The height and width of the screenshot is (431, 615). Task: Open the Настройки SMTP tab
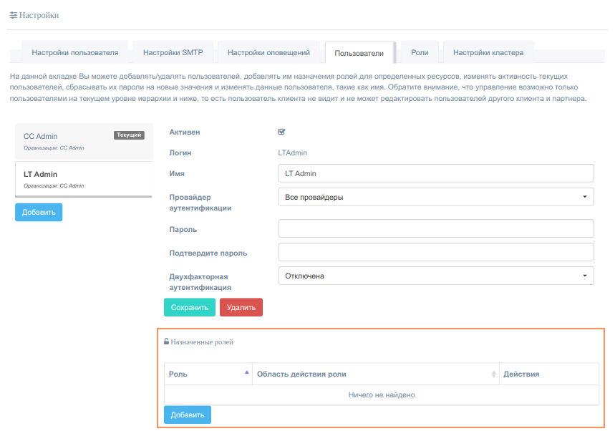click(x=173, y=52)
